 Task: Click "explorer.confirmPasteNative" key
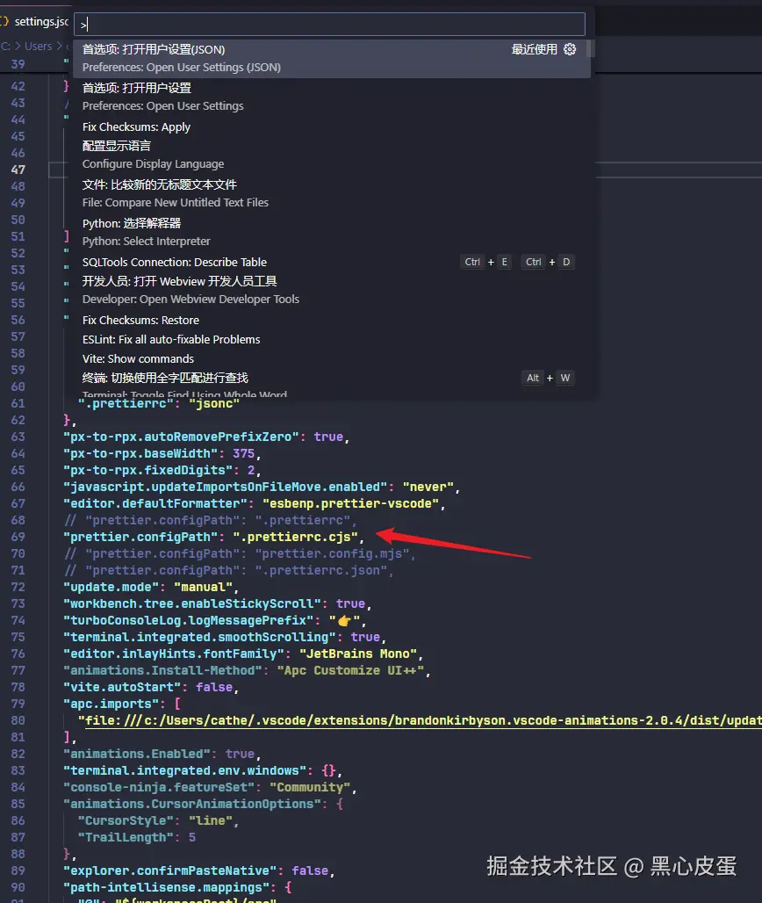170,870
